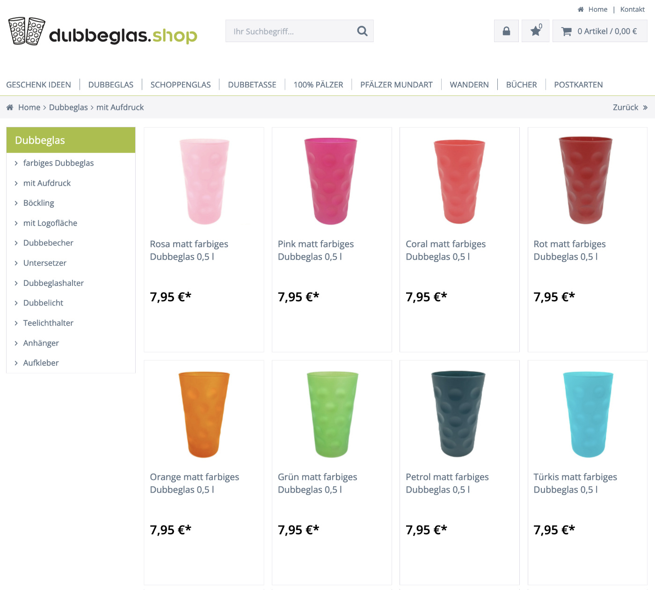Click the search magnifier icon
The width and height of the screenshot is (655, 590).
(x=362, y=31)
